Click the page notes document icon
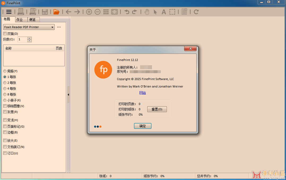The height and width of the screenshot is (180, 286). pyautogui.click(x=184, y=12)
